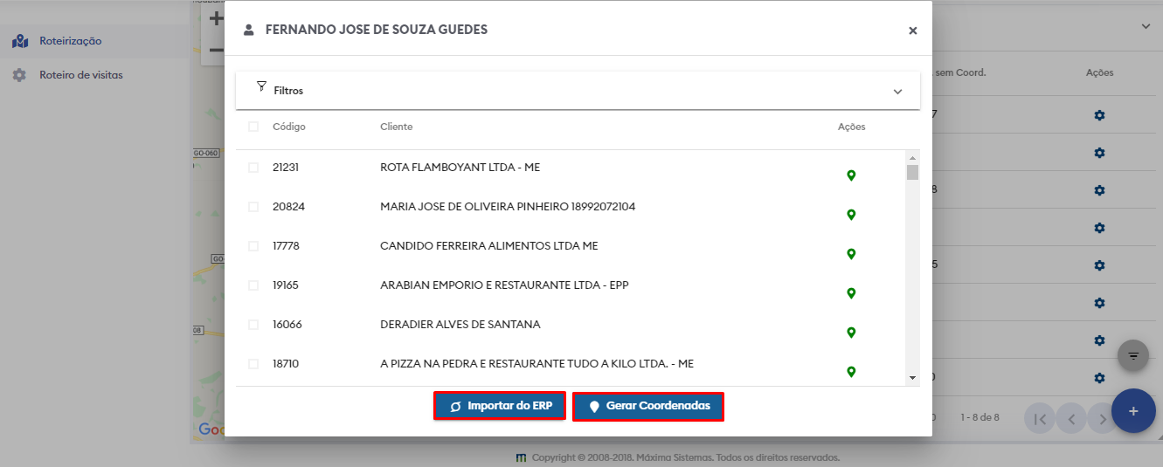Image resolution: width=1163 pixels, height=467 pixels.
Task: Check the box for client 19165
Action: (253, 285)
